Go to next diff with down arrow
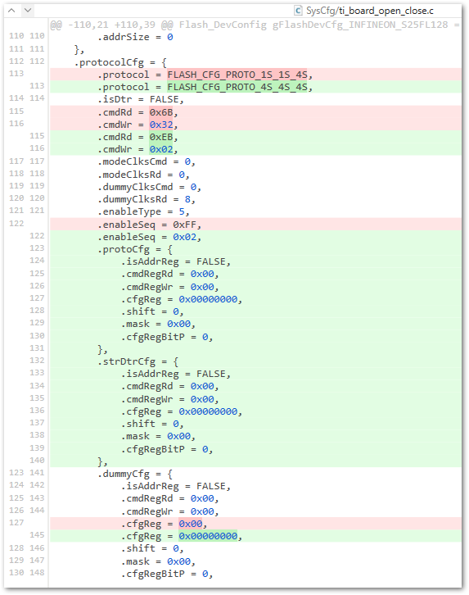The image size is (469, 595). [x=28, y=11]
